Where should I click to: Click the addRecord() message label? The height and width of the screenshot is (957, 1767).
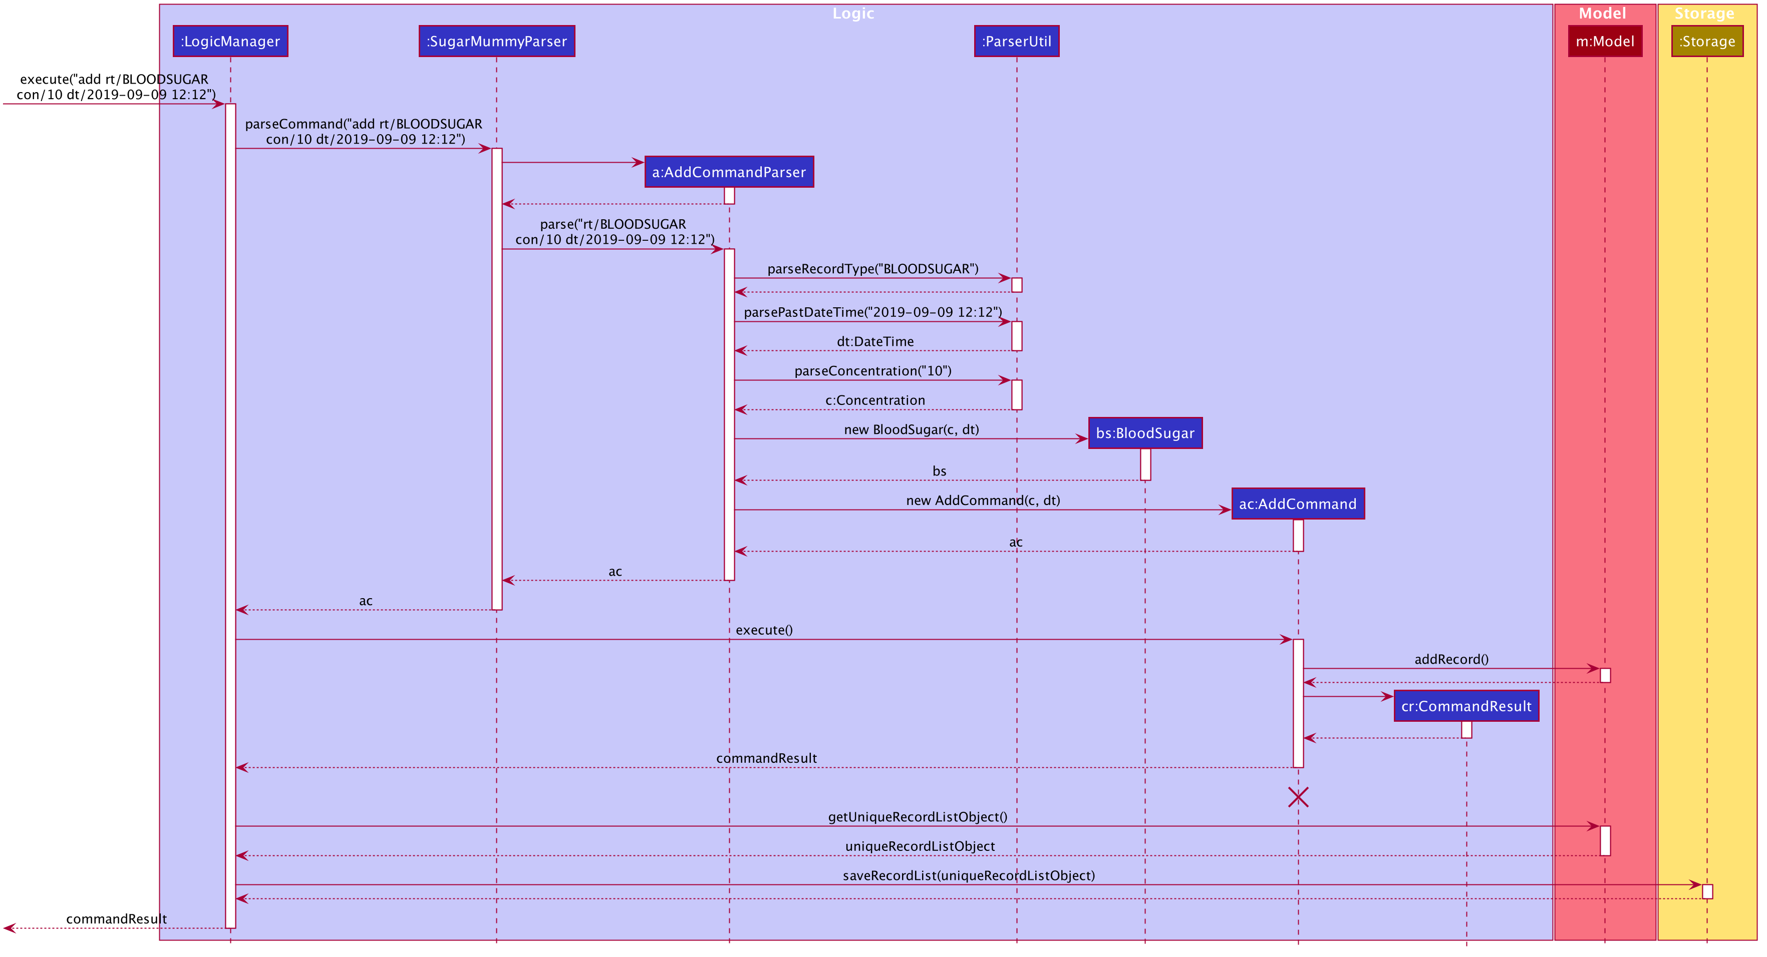coord(1451,660)
